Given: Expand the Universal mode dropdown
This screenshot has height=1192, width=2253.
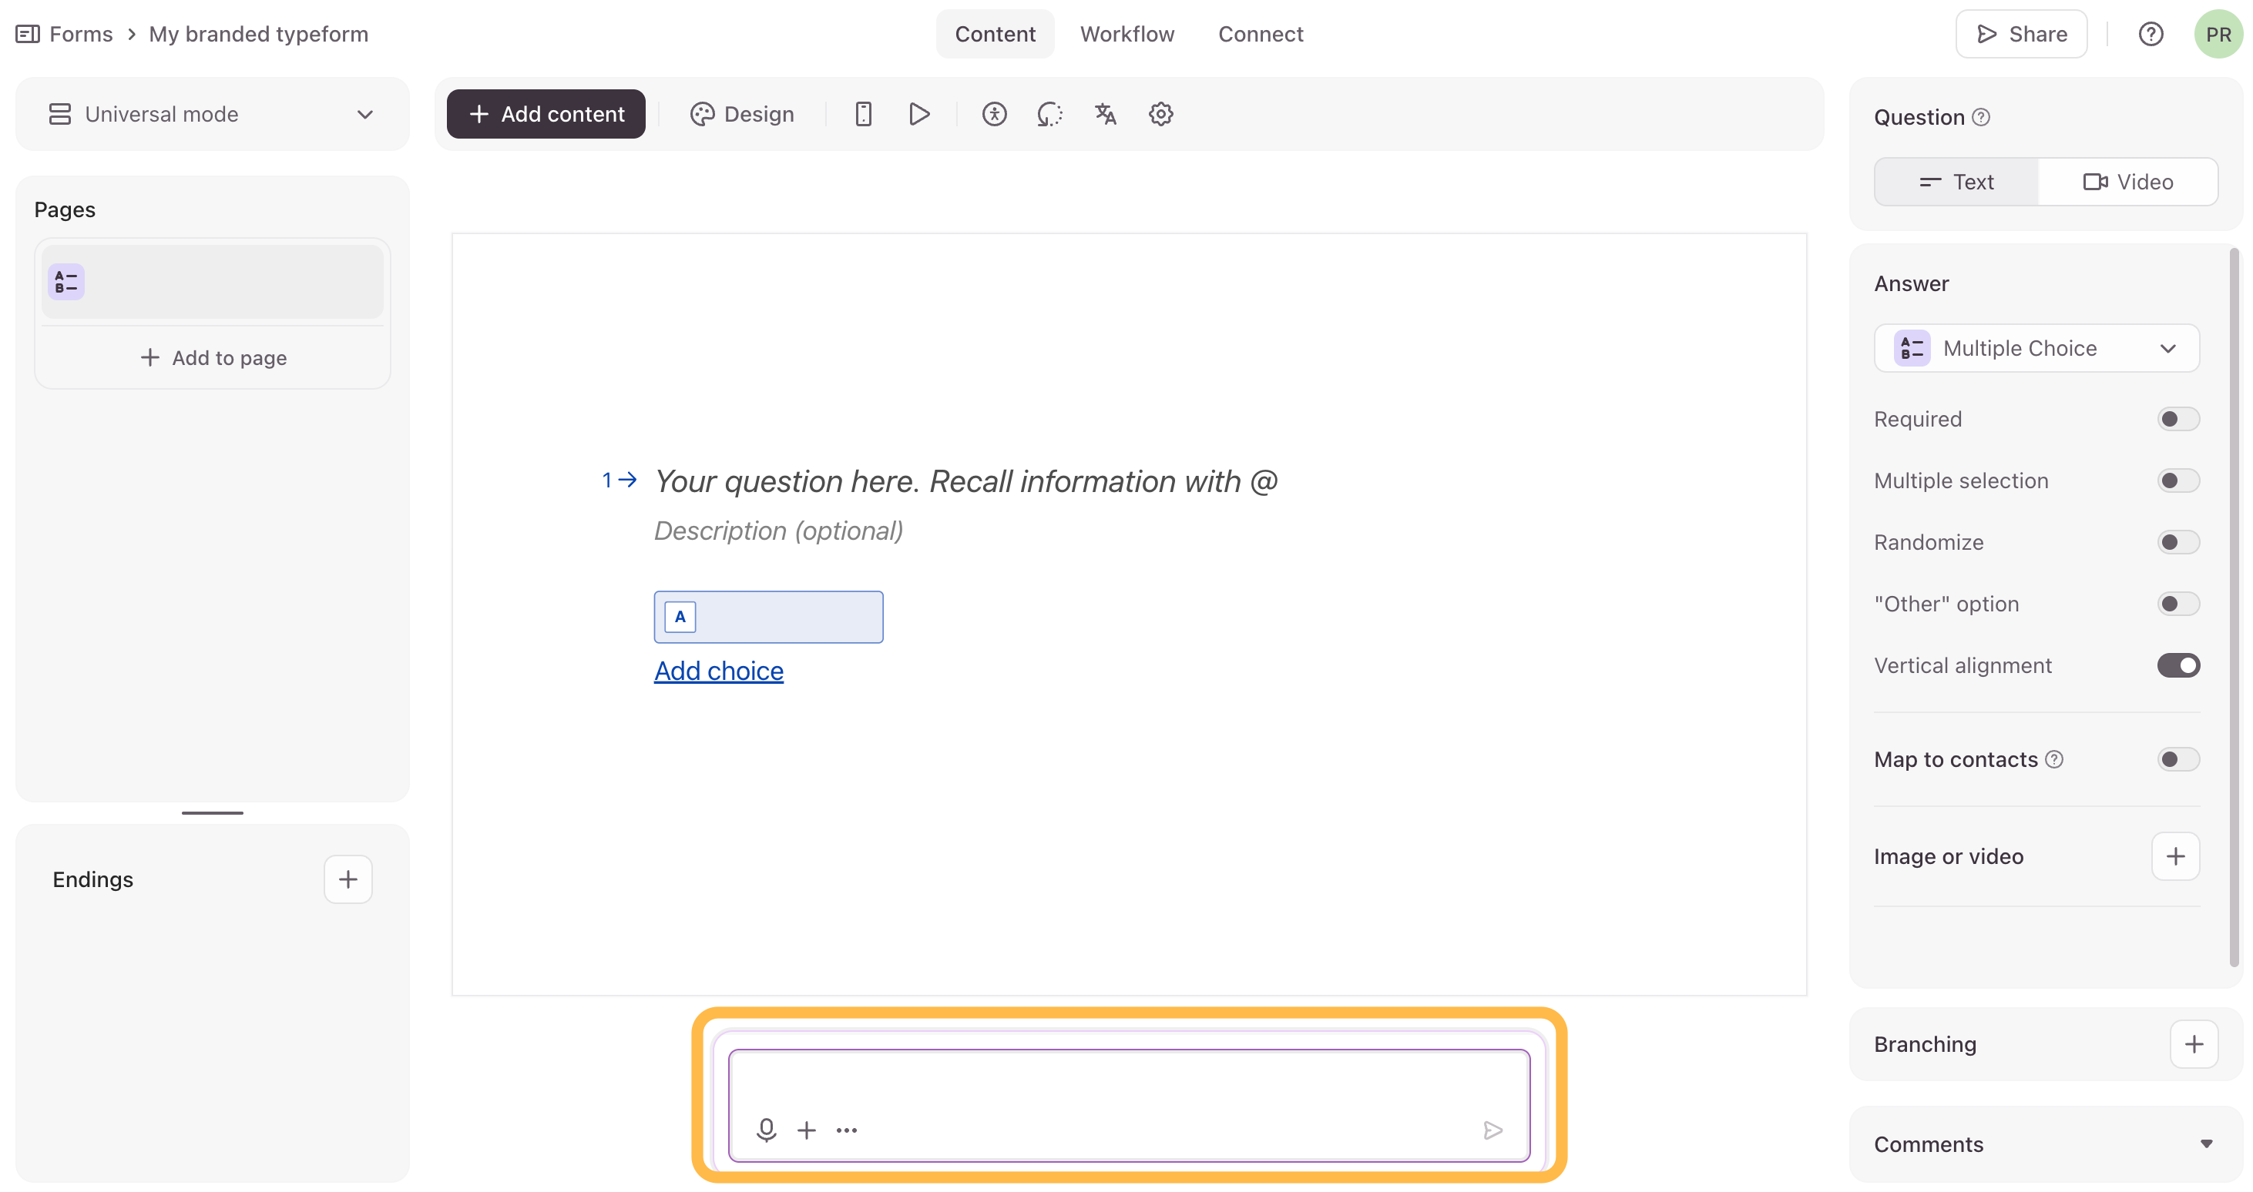Looking at the screenshot, I should pos(213,115).
